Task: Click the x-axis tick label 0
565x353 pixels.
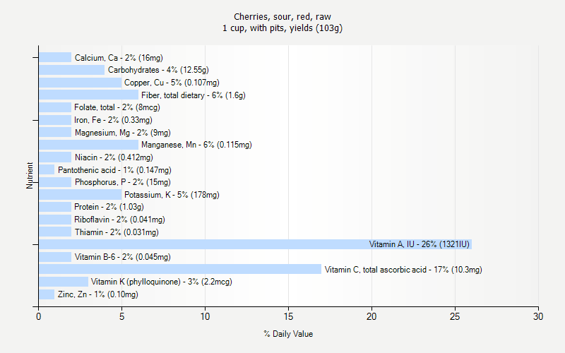Action: [39, 316]
